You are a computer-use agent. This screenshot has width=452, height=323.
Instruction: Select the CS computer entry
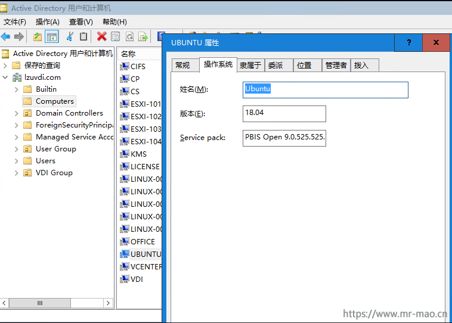135,91
